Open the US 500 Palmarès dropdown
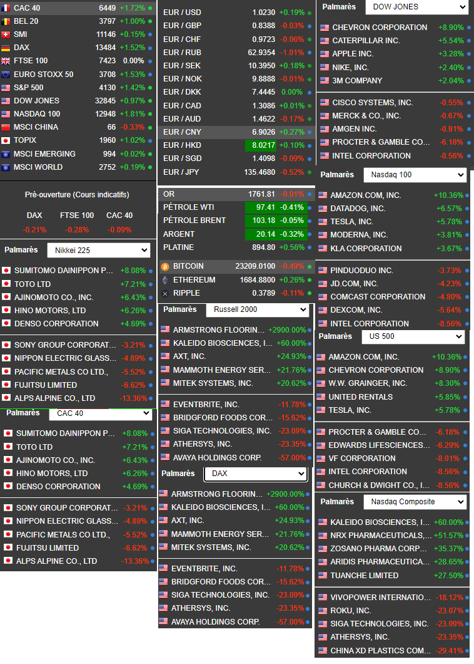 [413, 336]
